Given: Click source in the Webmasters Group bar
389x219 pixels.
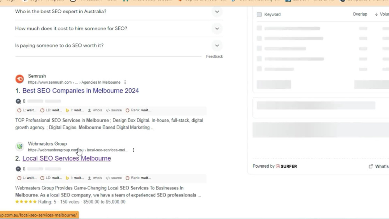Looking at the screenshot, I should click(x=114, y=178).
